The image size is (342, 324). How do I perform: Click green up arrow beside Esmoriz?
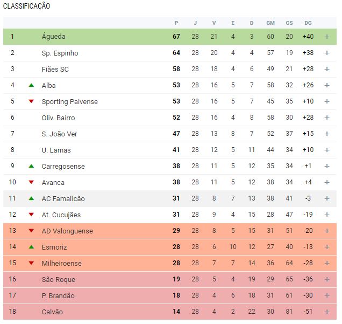31,247
